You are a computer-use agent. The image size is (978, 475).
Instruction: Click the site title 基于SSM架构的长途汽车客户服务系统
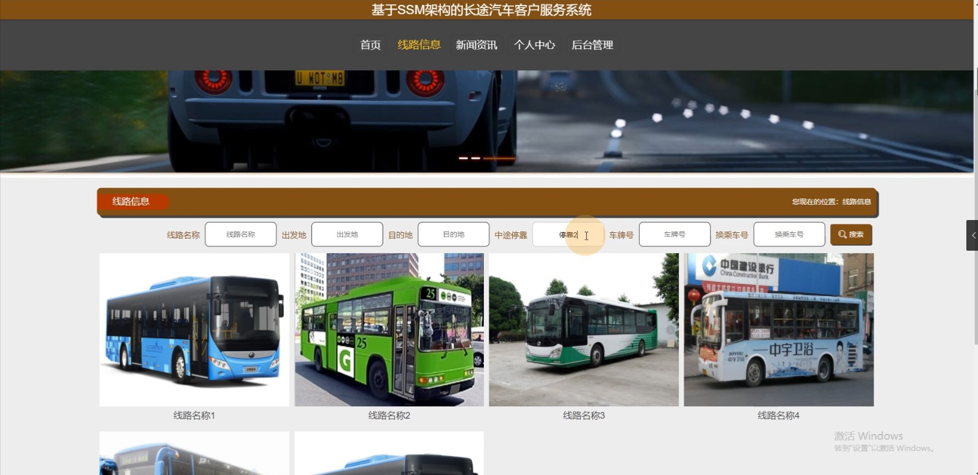pyautogui.click(x=481, y=10)
